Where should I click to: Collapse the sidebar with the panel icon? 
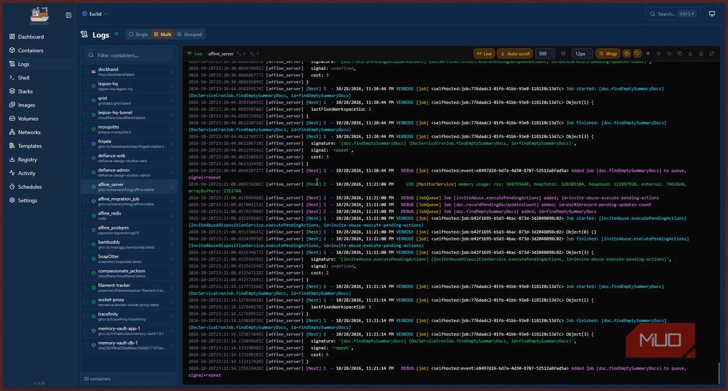coord(69,15)
